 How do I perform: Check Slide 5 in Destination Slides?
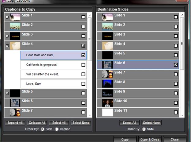[176, 55]
